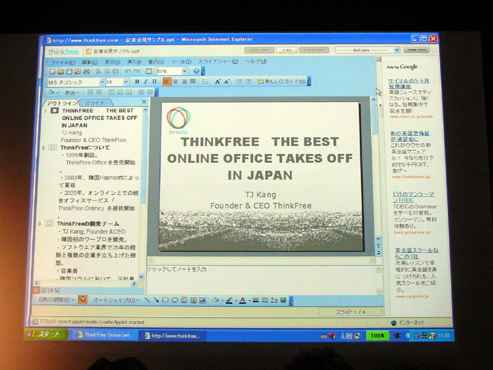Click the Insert picture icon
493x370 pixels.
click(203, 300)
